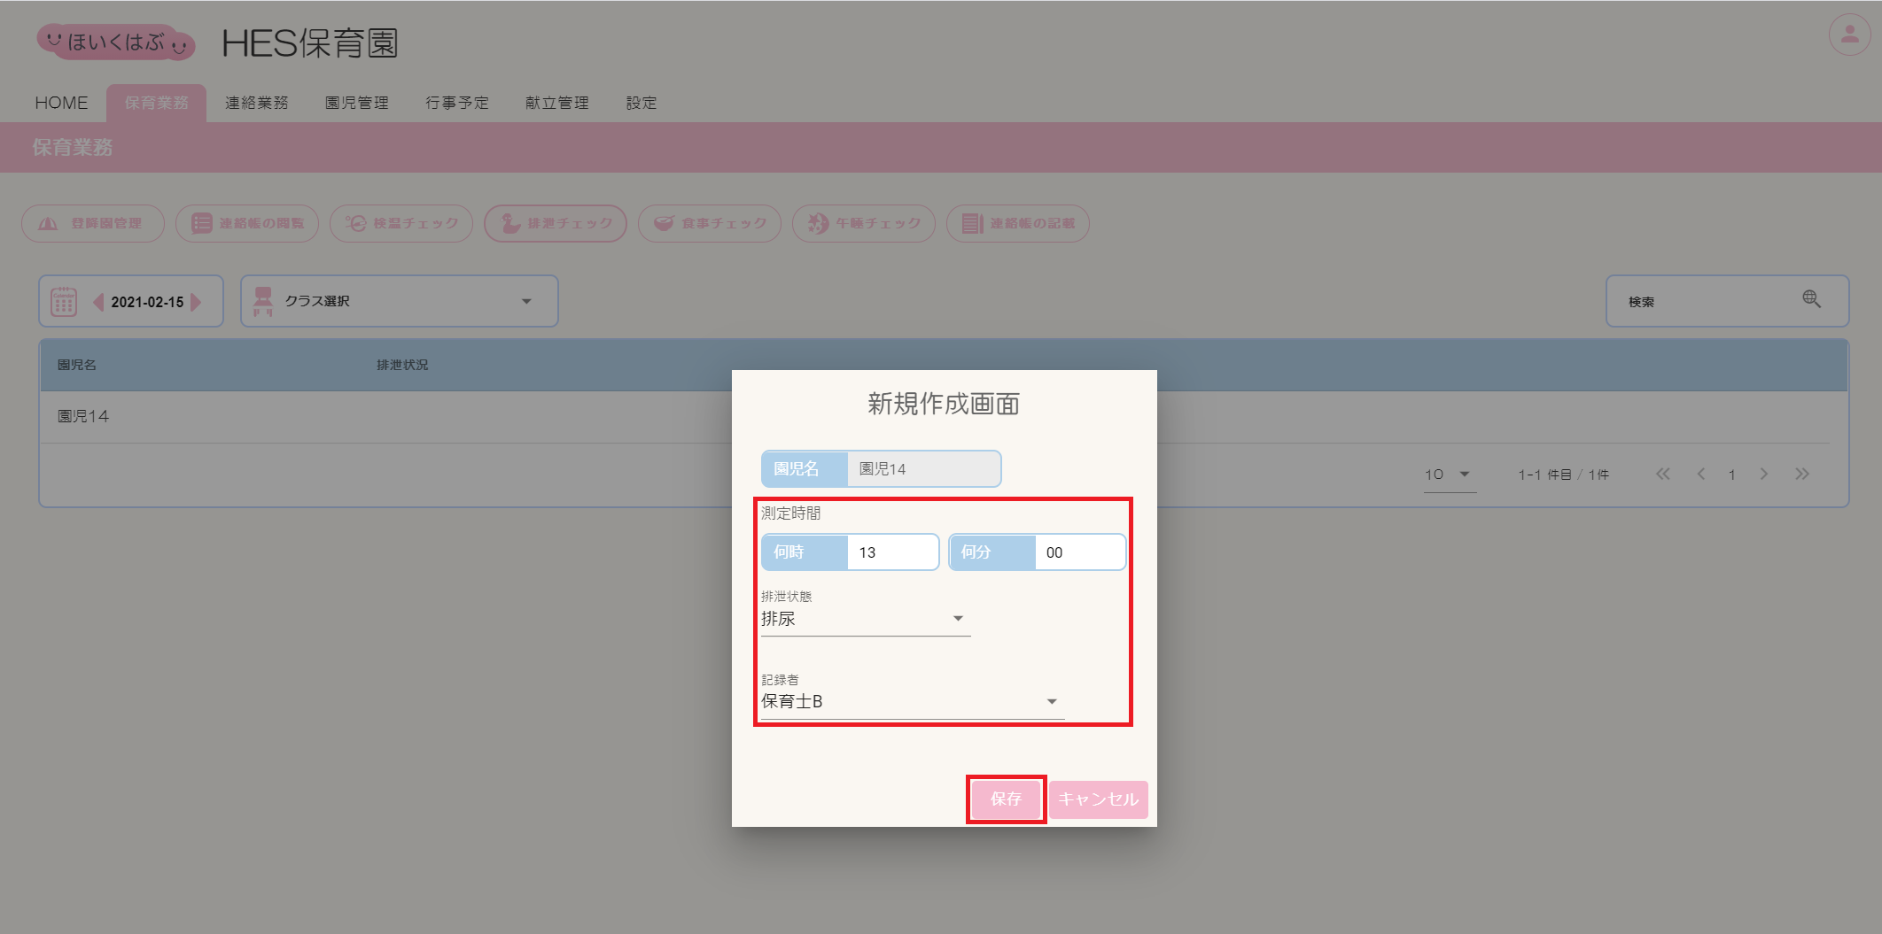Go to previous day arrow
Viewport: 1882px width, 934px height.
click(98, 302)
